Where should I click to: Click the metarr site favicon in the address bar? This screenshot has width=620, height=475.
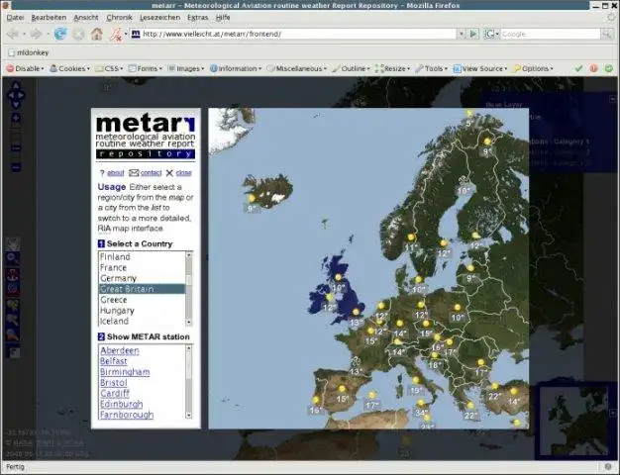click(136, 34)
